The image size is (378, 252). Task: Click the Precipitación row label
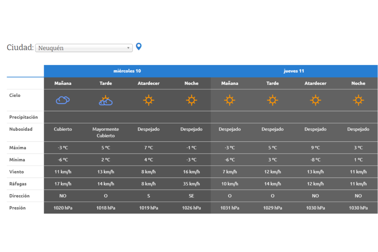pyautogui.click(x=24, y=117)
